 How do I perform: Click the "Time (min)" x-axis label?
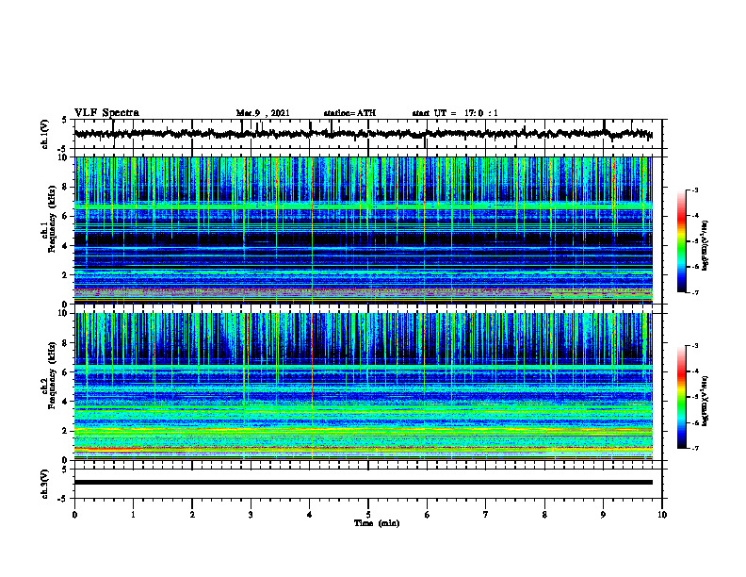(x=377, y=523)
